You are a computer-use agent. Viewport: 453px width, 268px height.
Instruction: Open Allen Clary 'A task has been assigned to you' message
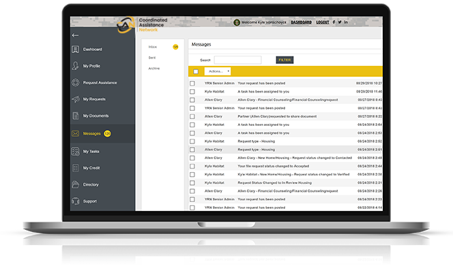(263, 133)
